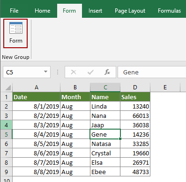Select column D header

point(135,87)
